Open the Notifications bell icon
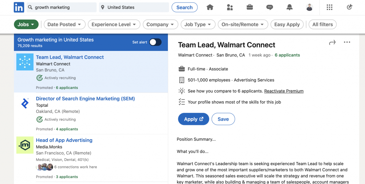365x184 pixels. (x=289, y=7)
